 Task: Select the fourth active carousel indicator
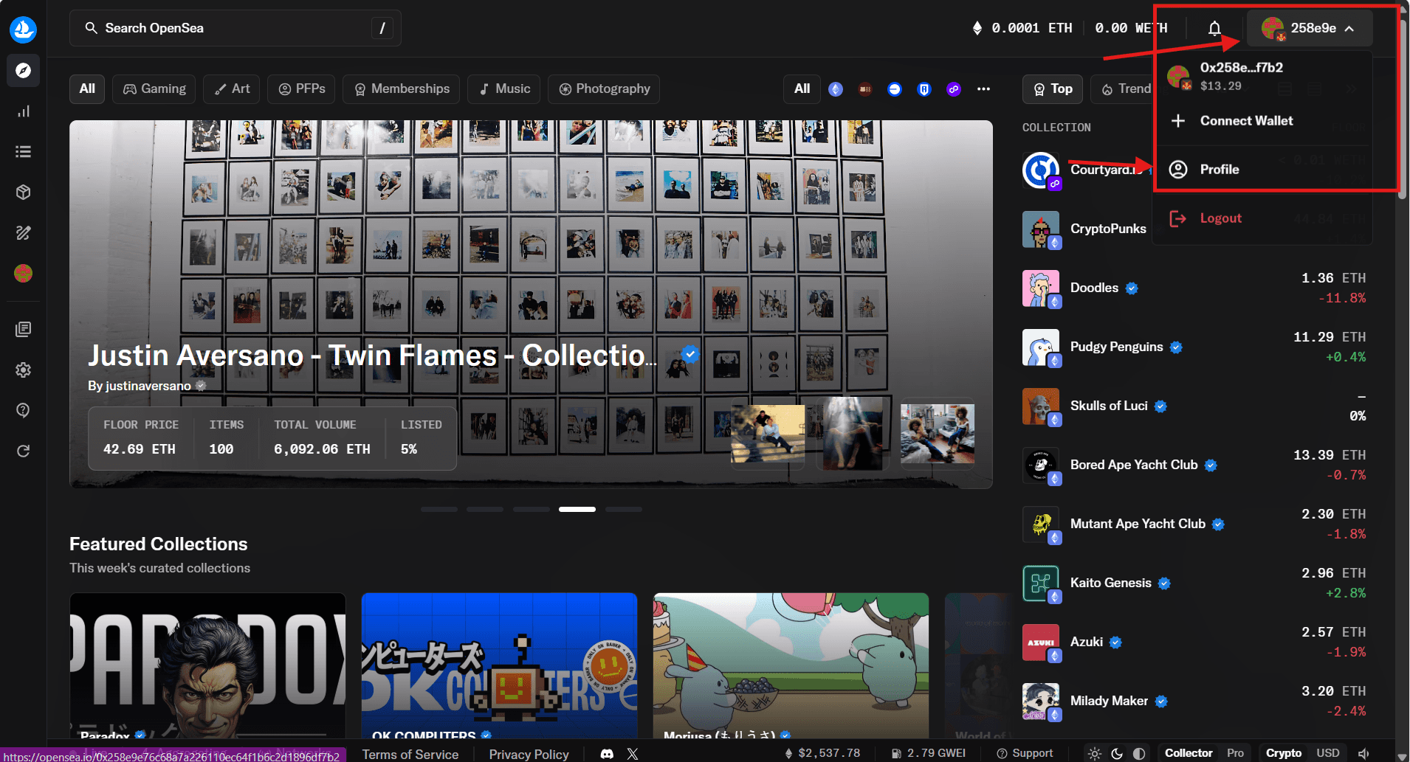(x=577, y=509)
